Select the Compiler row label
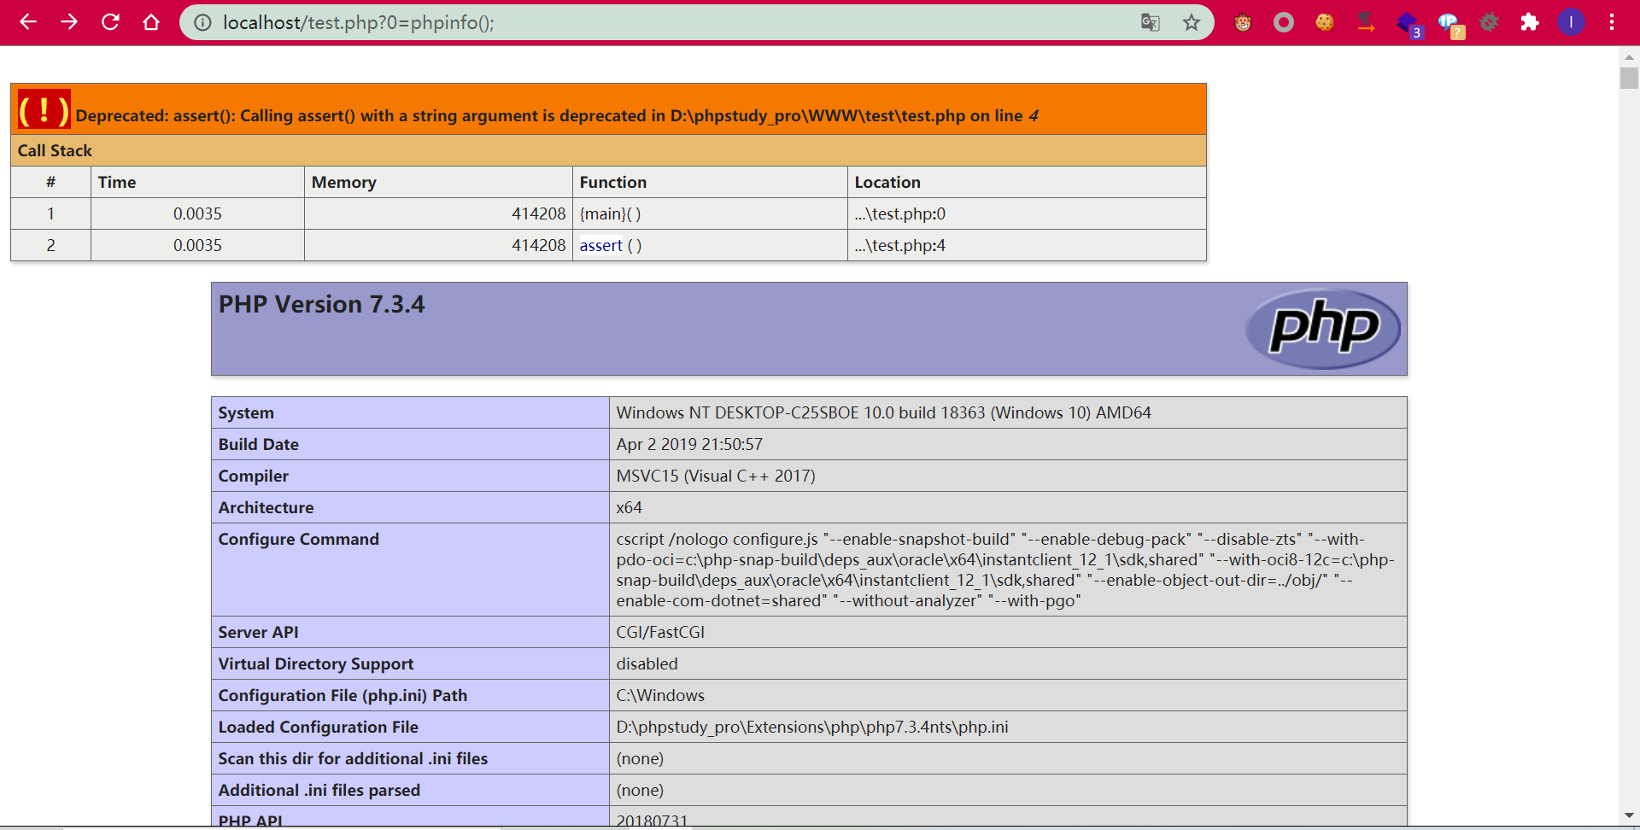The width and height of the screenshot is (1640, 830). (410, 476)
